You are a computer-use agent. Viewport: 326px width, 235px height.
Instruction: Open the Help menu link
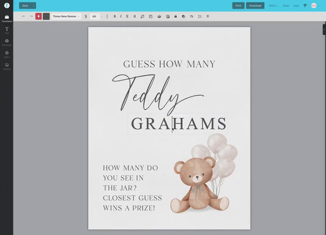pyautogui.click(x=296, y=6)
